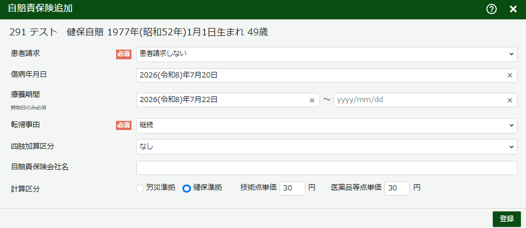Open the 四肢加算区分 dropdown
Viewport: 526px width, 228px height.
click(x=326, y=146)
